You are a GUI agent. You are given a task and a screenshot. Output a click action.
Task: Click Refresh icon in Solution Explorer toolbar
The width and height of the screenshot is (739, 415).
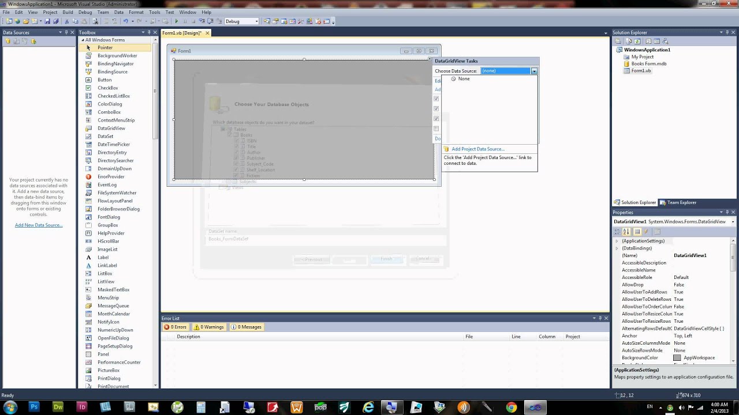[x=637, y=41]
